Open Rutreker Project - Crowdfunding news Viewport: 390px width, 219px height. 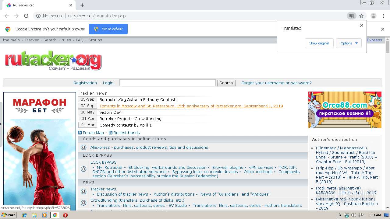(130, 119)
